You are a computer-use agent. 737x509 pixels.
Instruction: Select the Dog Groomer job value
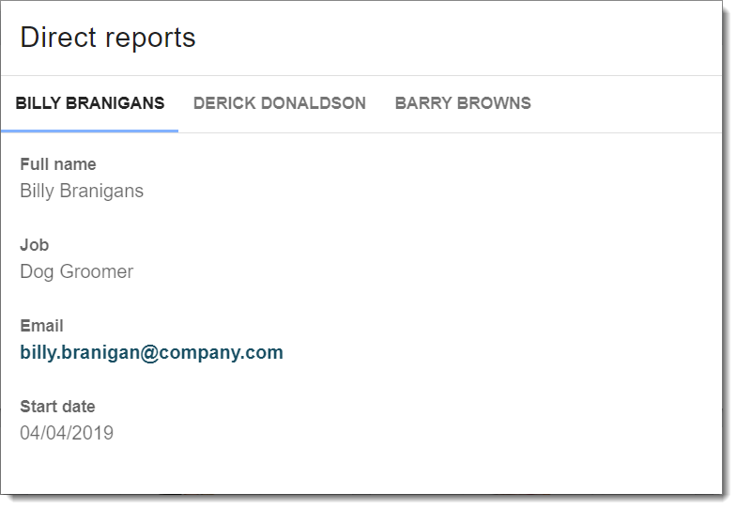(x=77, y=272)
